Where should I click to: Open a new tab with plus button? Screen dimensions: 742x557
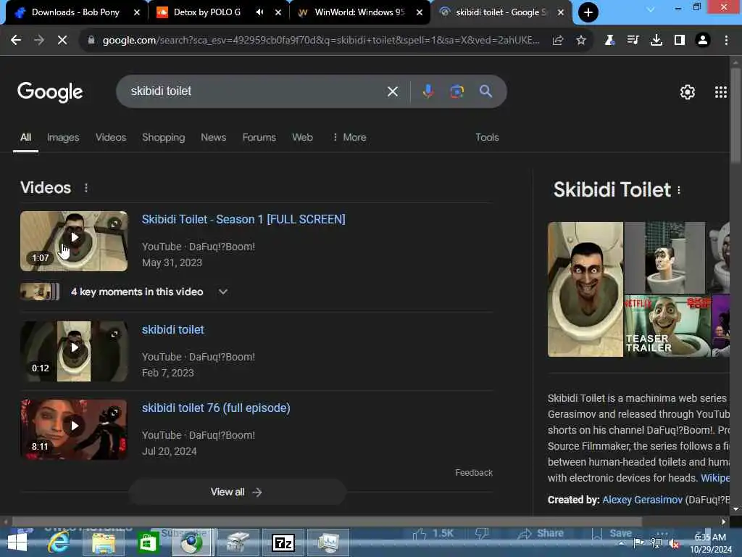click(x=588, y=12)
